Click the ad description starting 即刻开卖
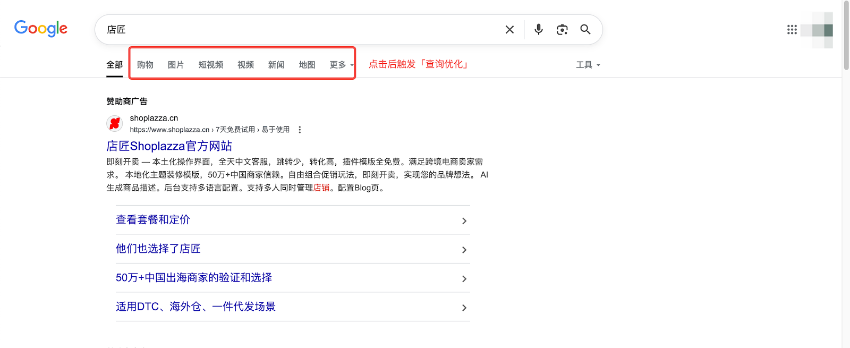850x348 pixels. pyautogui.click(x=297, y=175)
